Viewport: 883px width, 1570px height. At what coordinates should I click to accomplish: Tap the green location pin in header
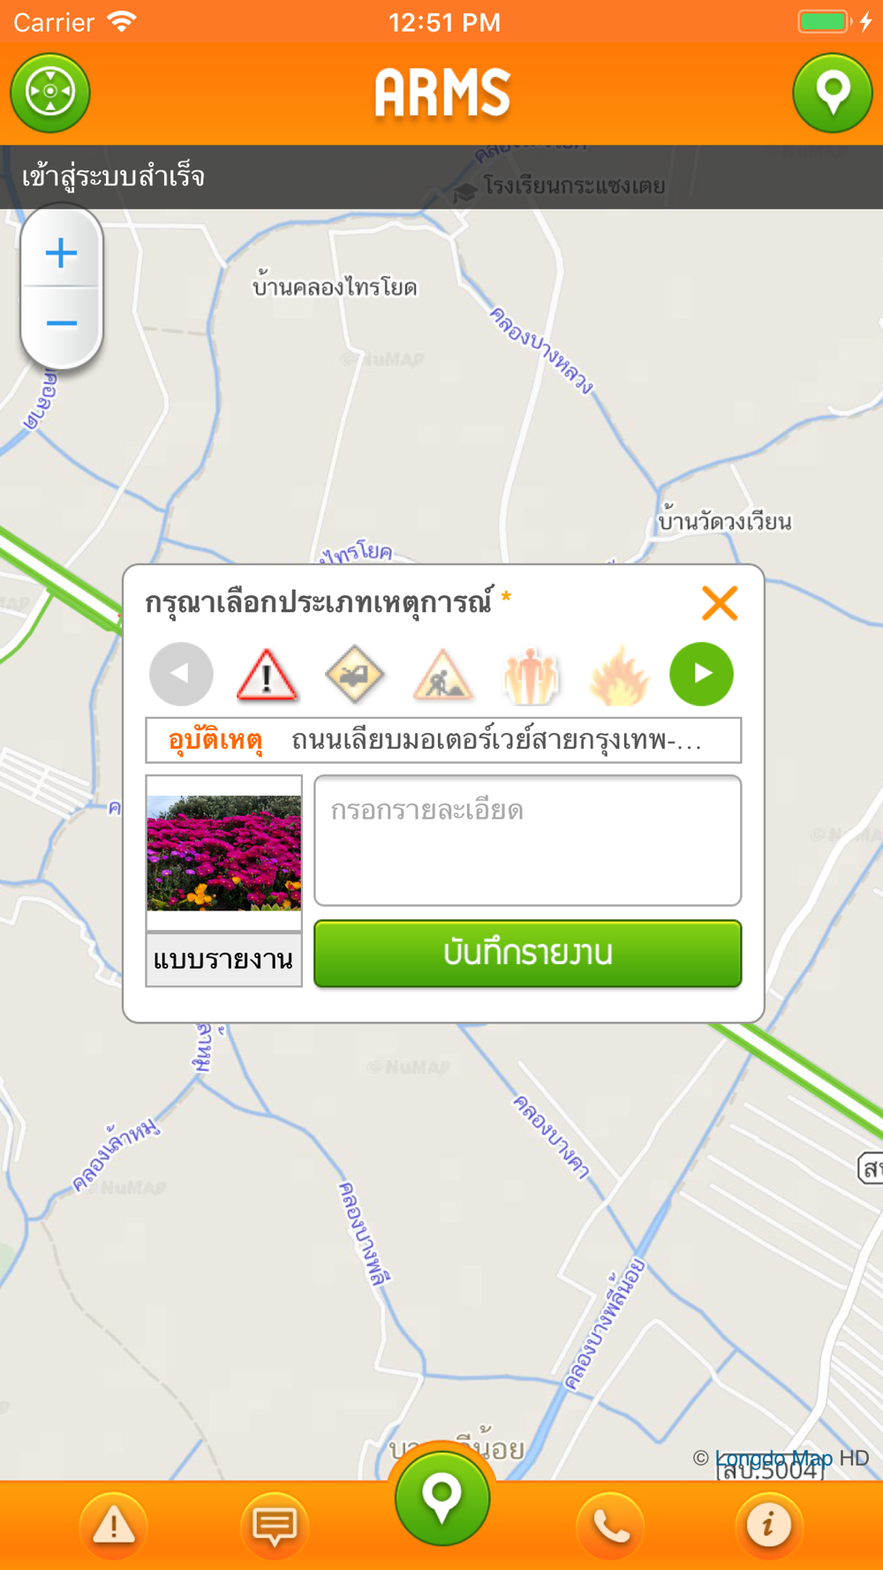[833, 93]
